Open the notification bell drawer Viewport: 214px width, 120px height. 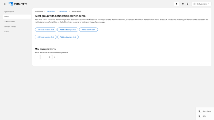pos(176,4)
